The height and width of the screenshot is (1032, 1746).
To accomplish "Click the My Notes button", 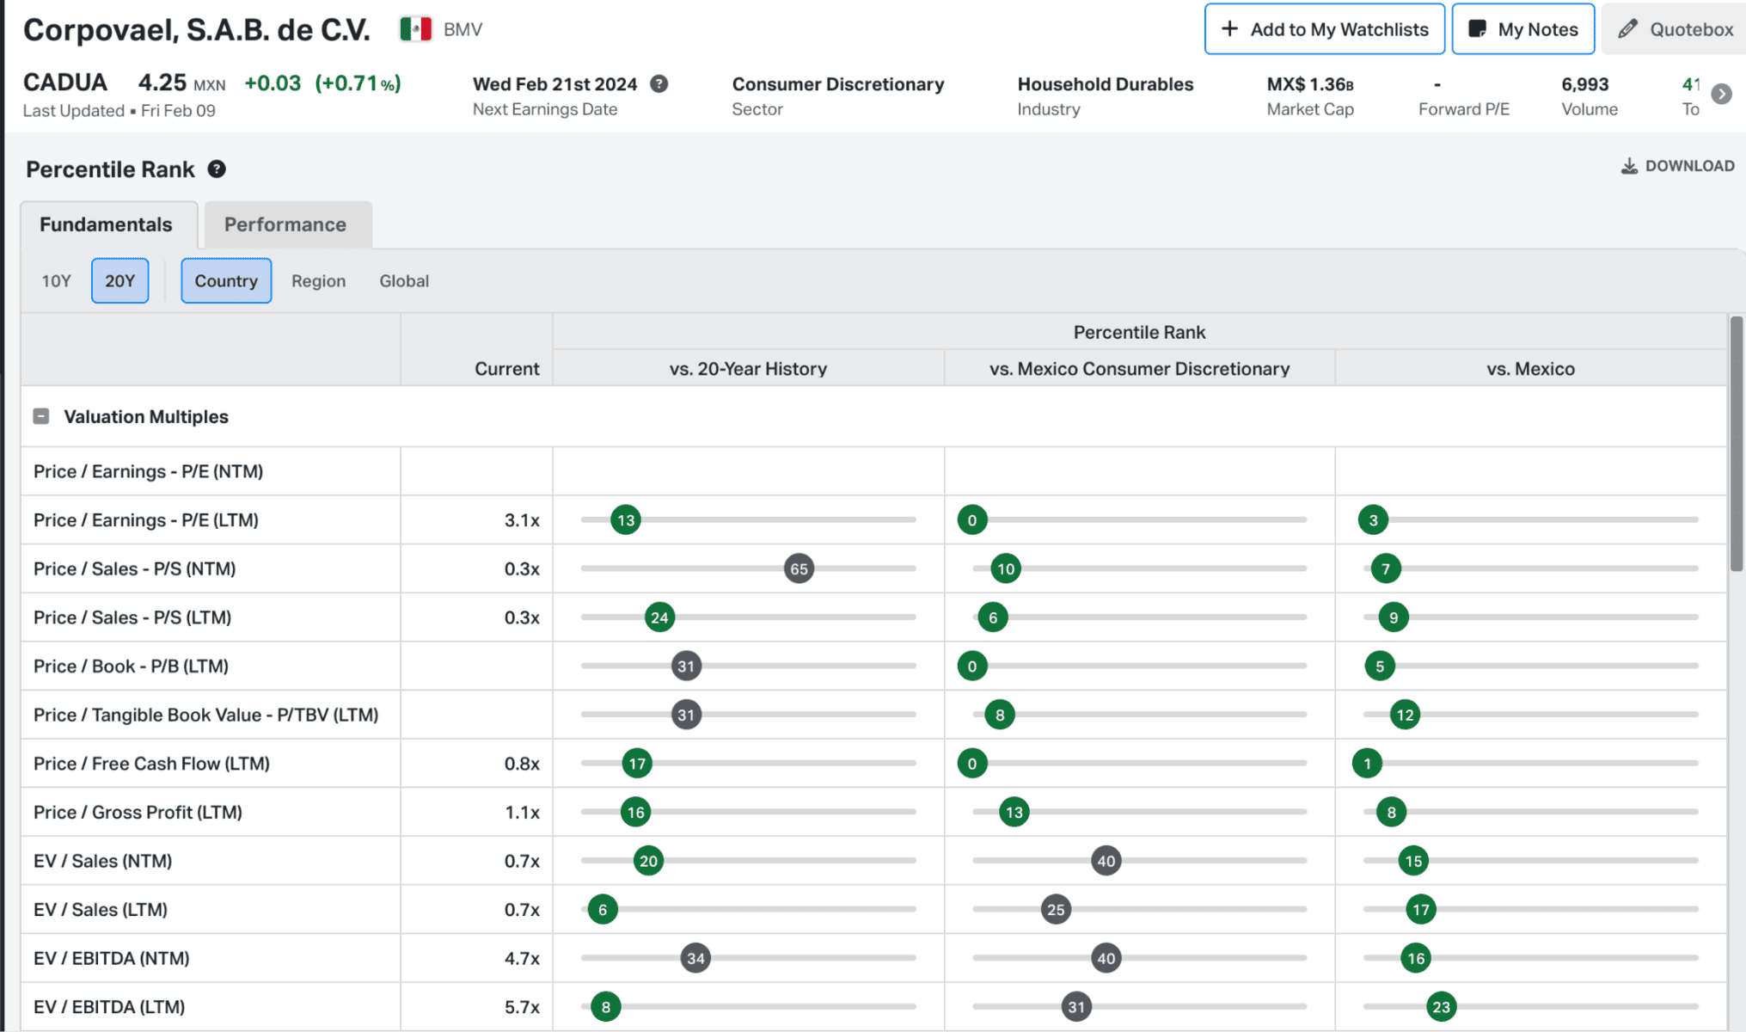I will pos(1522,29).
